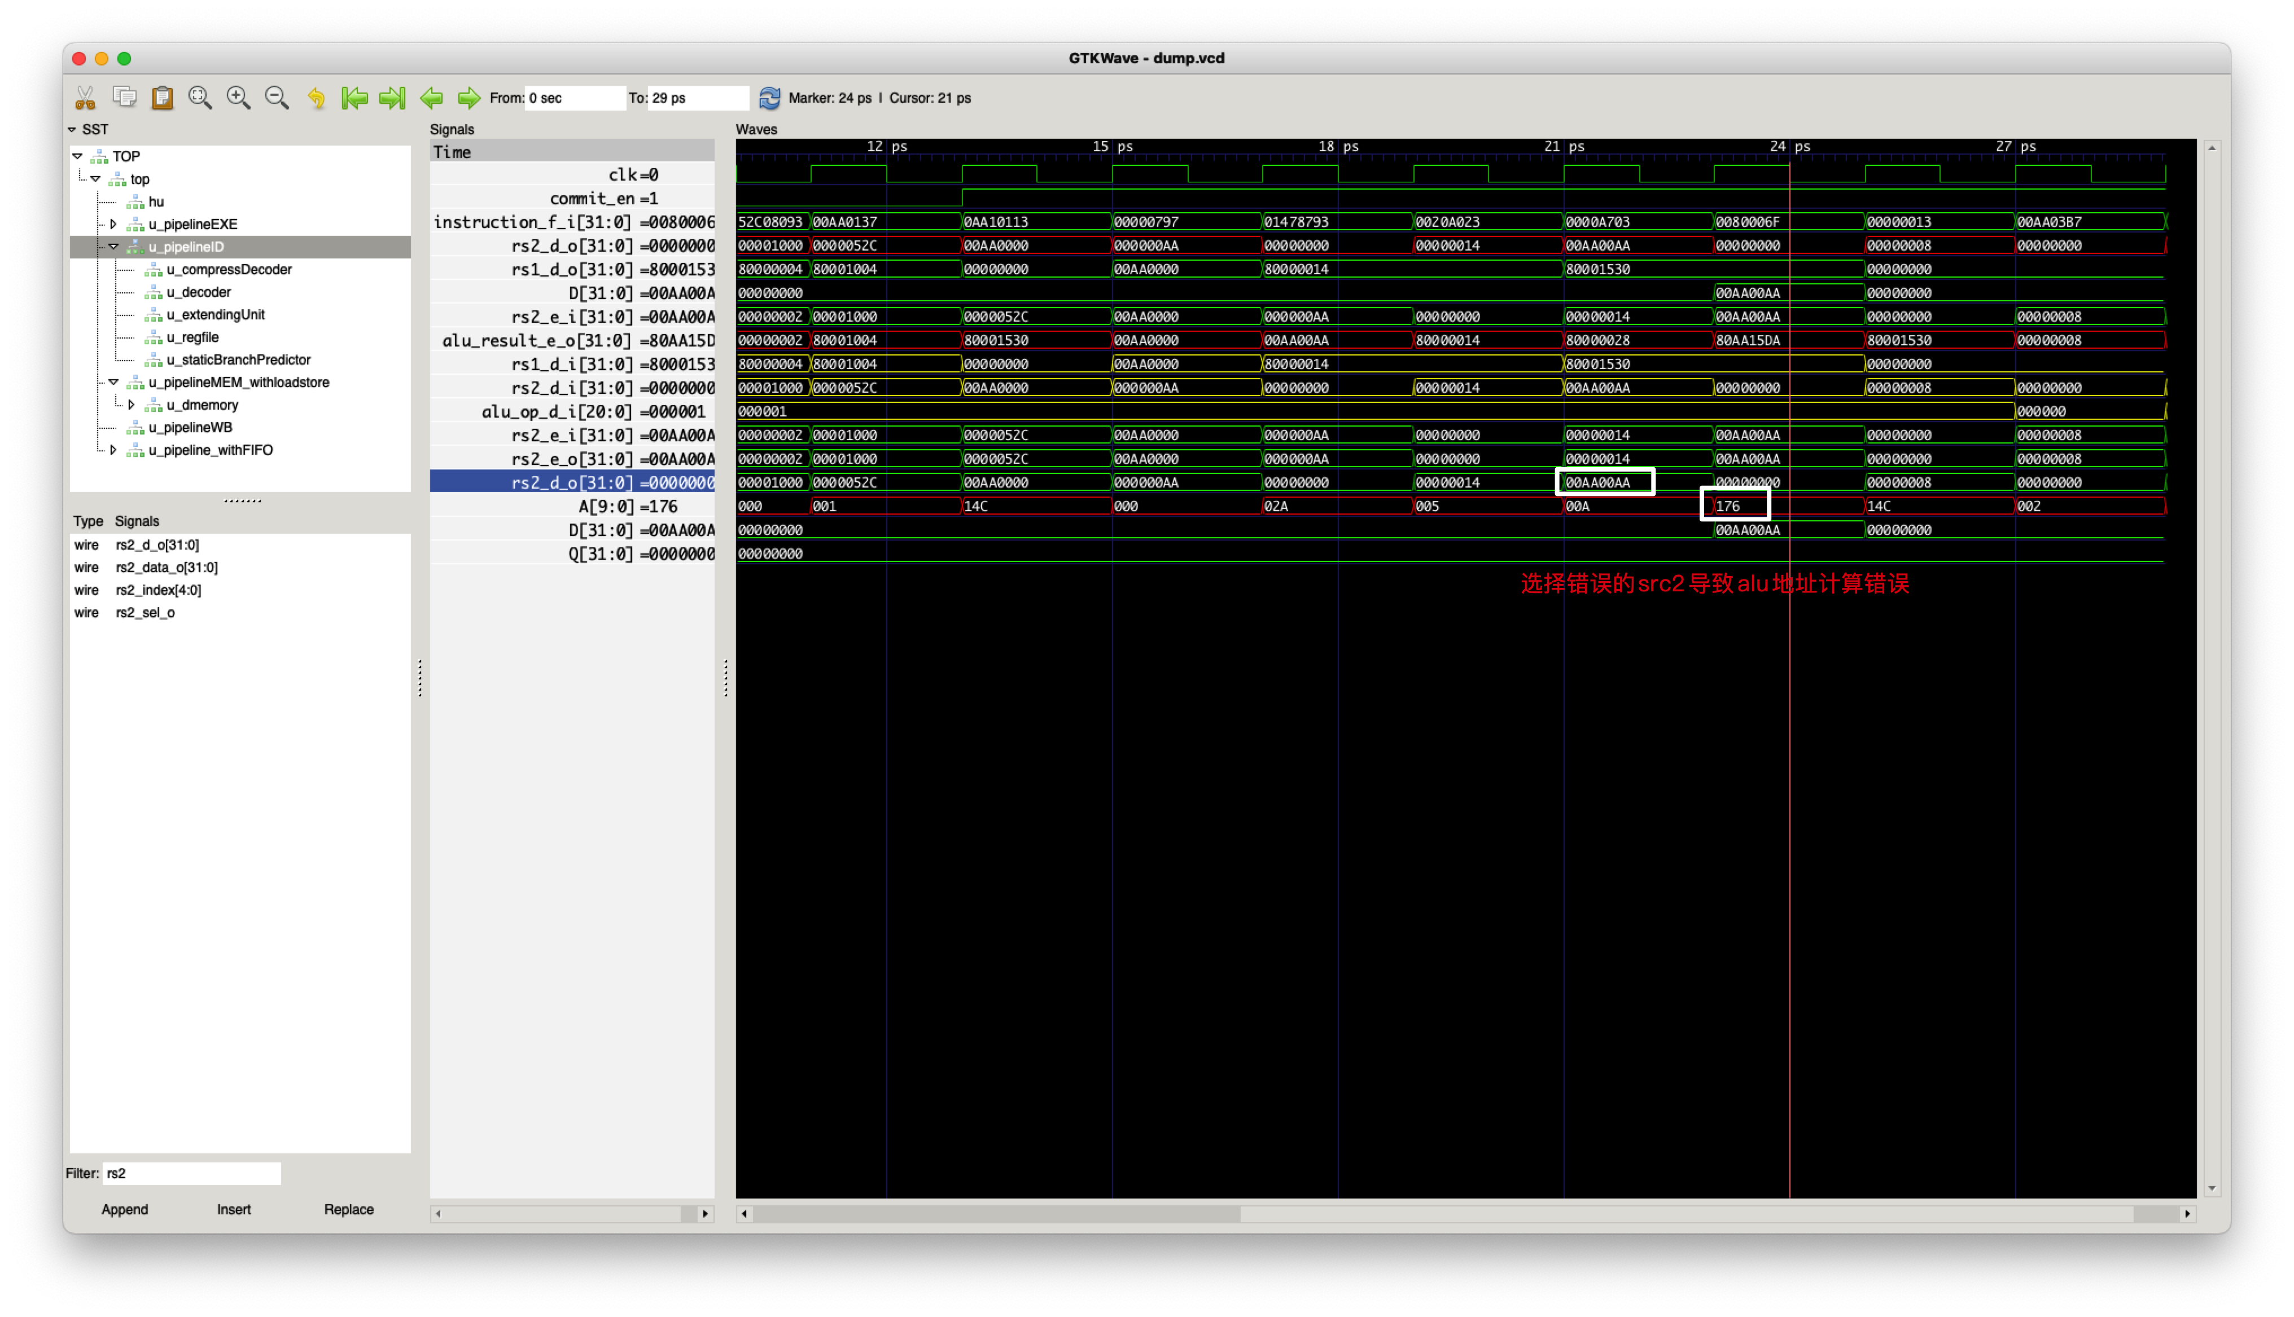Collapse the TOP tree node

(78, 156)
